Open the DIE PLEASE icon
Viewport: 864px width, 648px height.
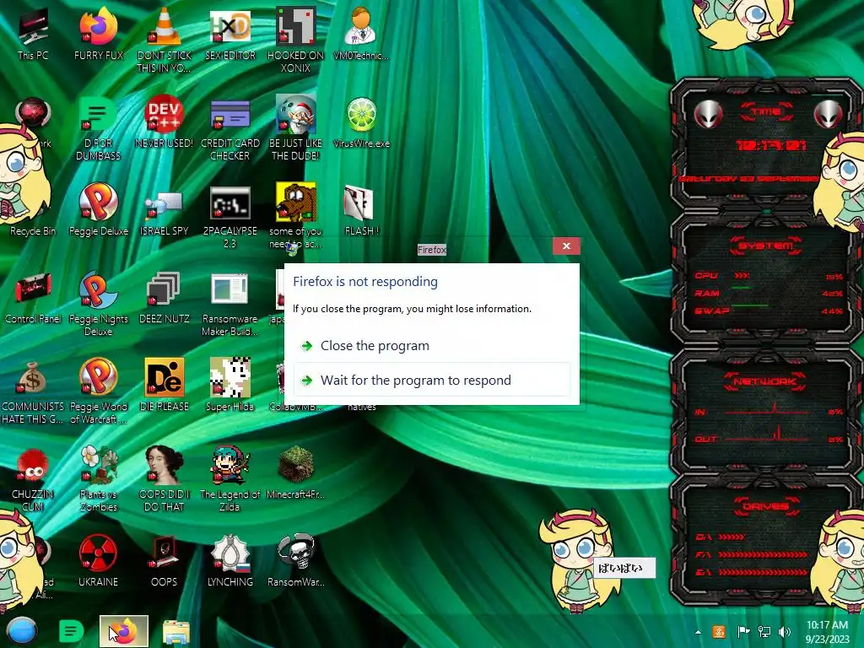pyautogui.click(x=165, y=385)
